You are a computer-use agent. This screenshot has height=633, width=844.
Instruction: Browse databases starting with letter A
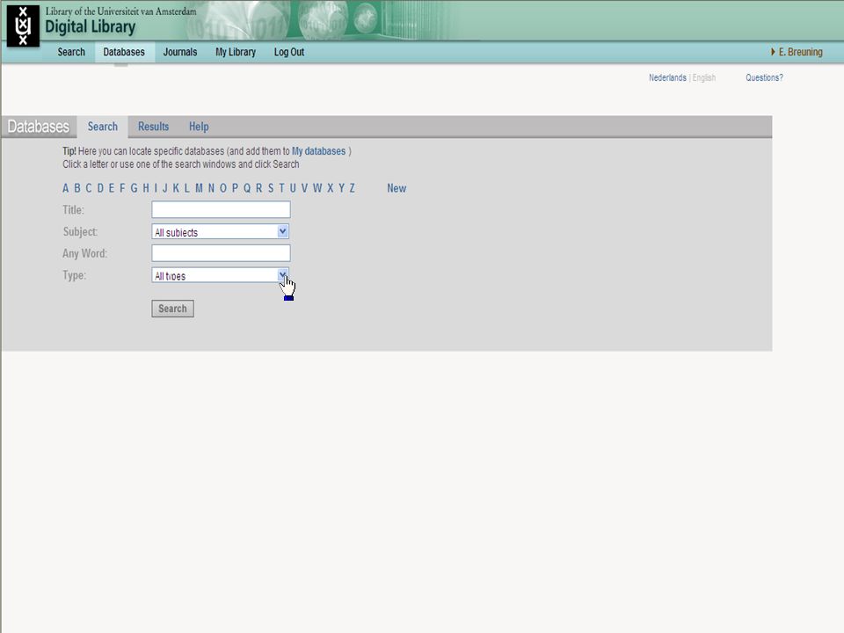coord(66,188)
